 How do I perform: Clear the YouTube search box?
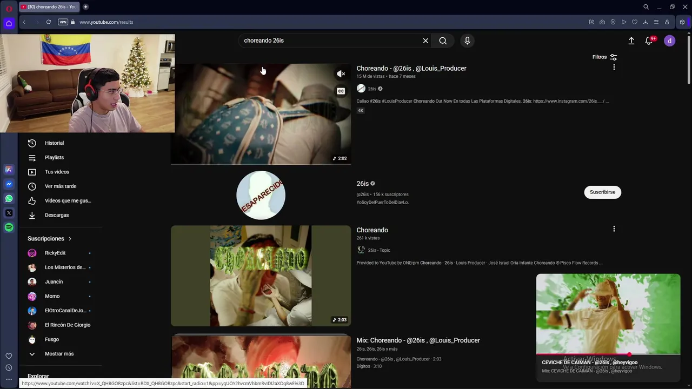click(x=425, y=41)
